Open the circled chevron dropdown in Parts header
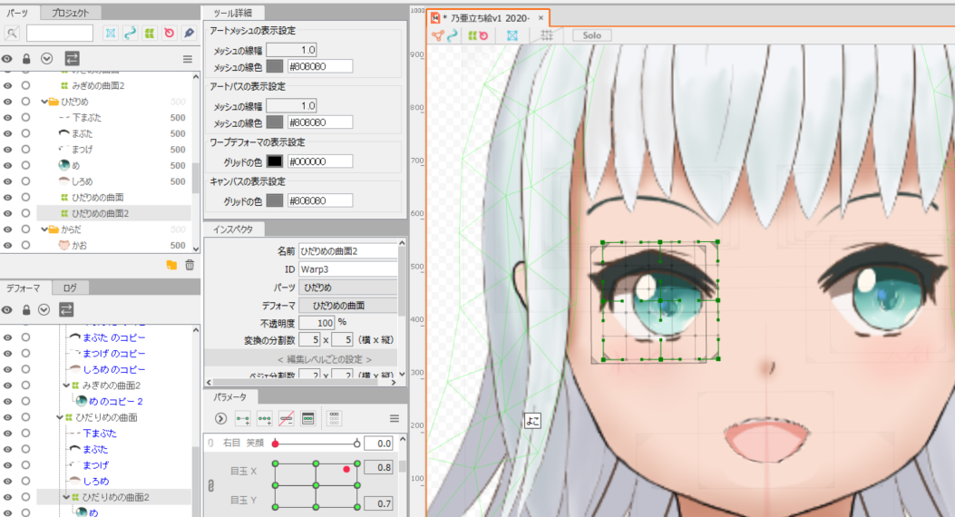This screenshot has width=955, height=517. click(x=47, y=59)
